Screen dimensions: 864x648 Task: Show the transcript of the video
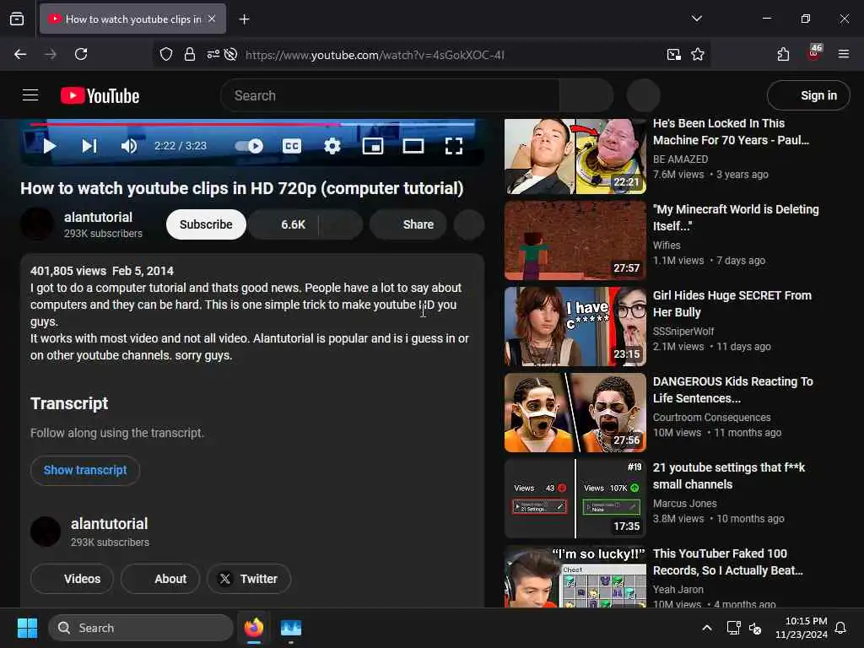pos(85,470)
